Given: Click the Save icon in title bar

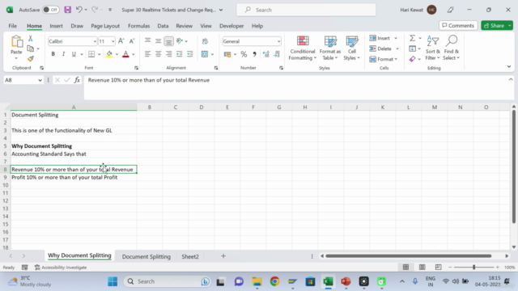Looking at the screenshot, I should (68, 10).
